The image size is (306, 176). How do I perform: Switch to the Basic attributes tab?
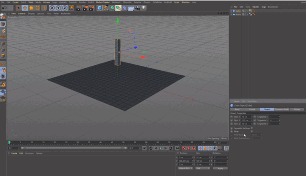[237, 109]
